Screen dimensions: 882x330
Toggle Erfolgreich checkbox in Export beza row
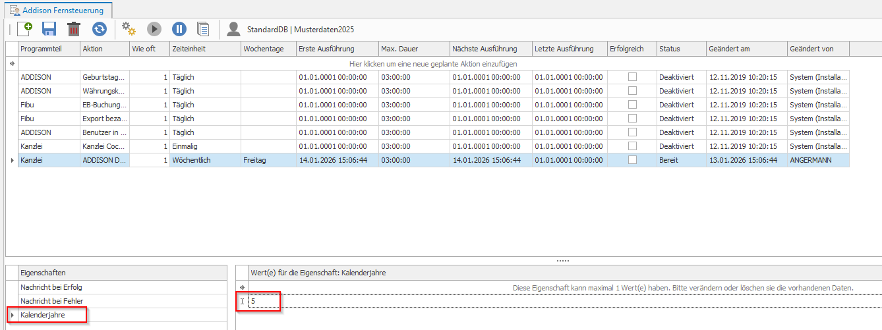[x=632, y=119]
